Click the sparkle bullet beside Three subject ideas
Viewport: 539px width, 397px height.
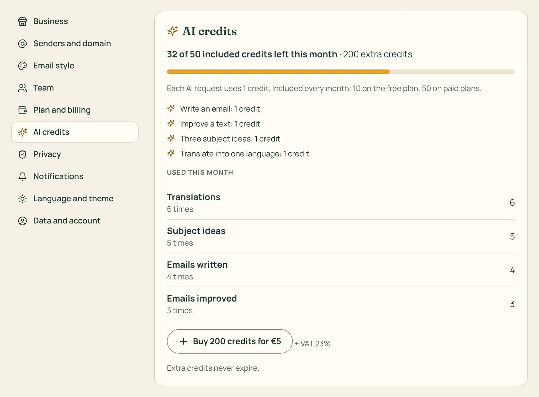pyautogui.click(x=171, y=138)
